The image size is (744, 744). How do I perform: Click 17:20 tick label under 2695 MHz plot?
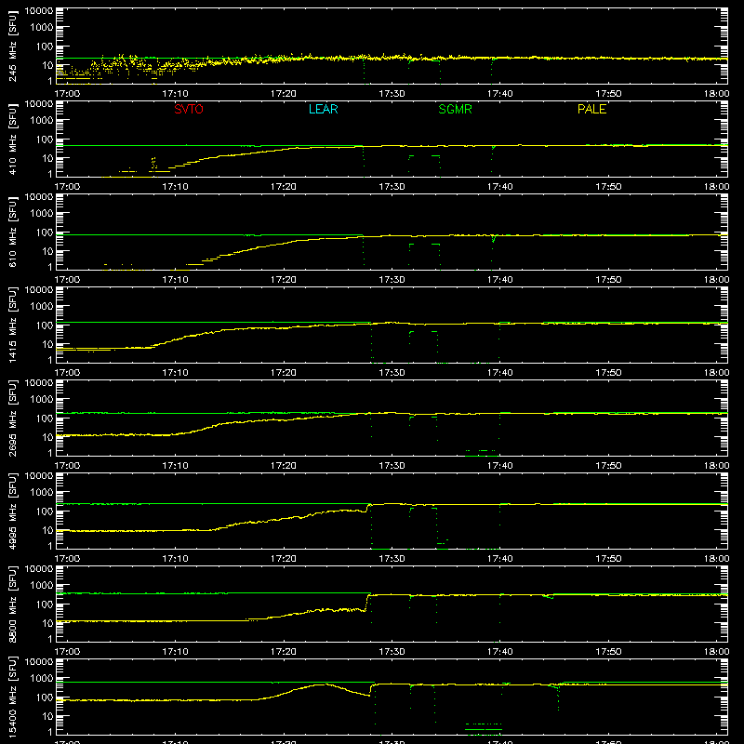[284, 466]
